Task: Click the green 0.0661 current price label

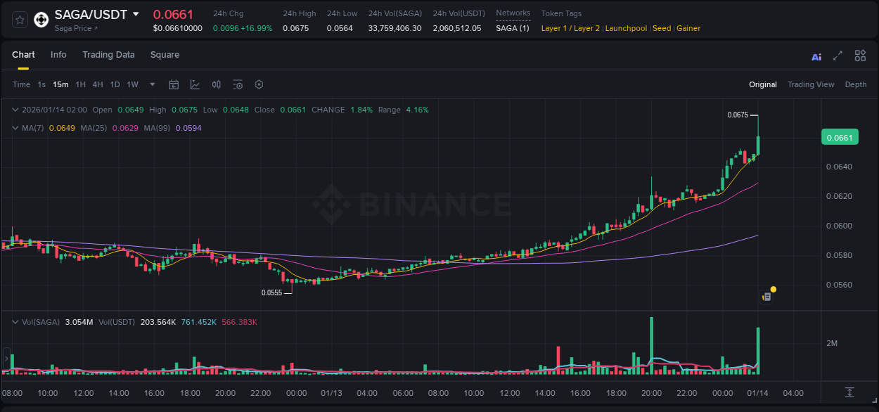Action: [840, 137]
